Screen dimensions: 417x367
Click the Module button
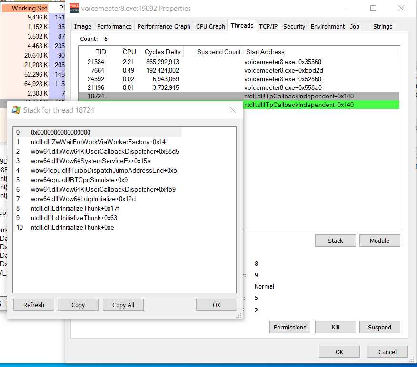click(x=379, y=241)
